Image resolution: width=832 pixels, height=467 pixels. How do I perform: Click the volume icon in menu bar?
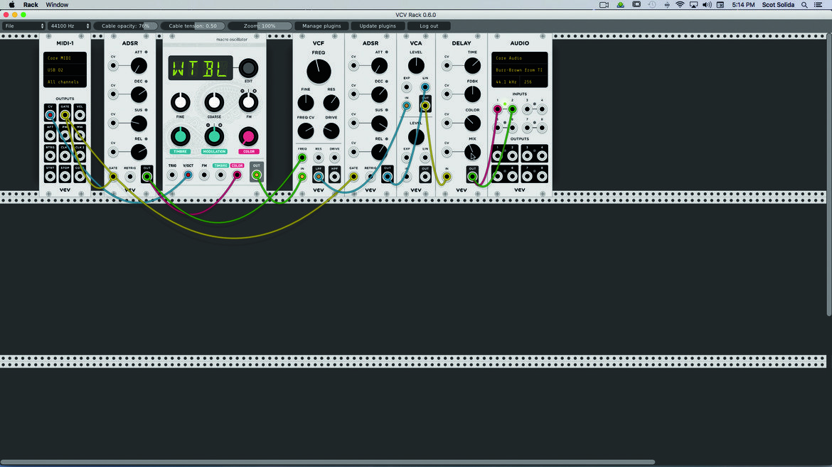[707, 5]
